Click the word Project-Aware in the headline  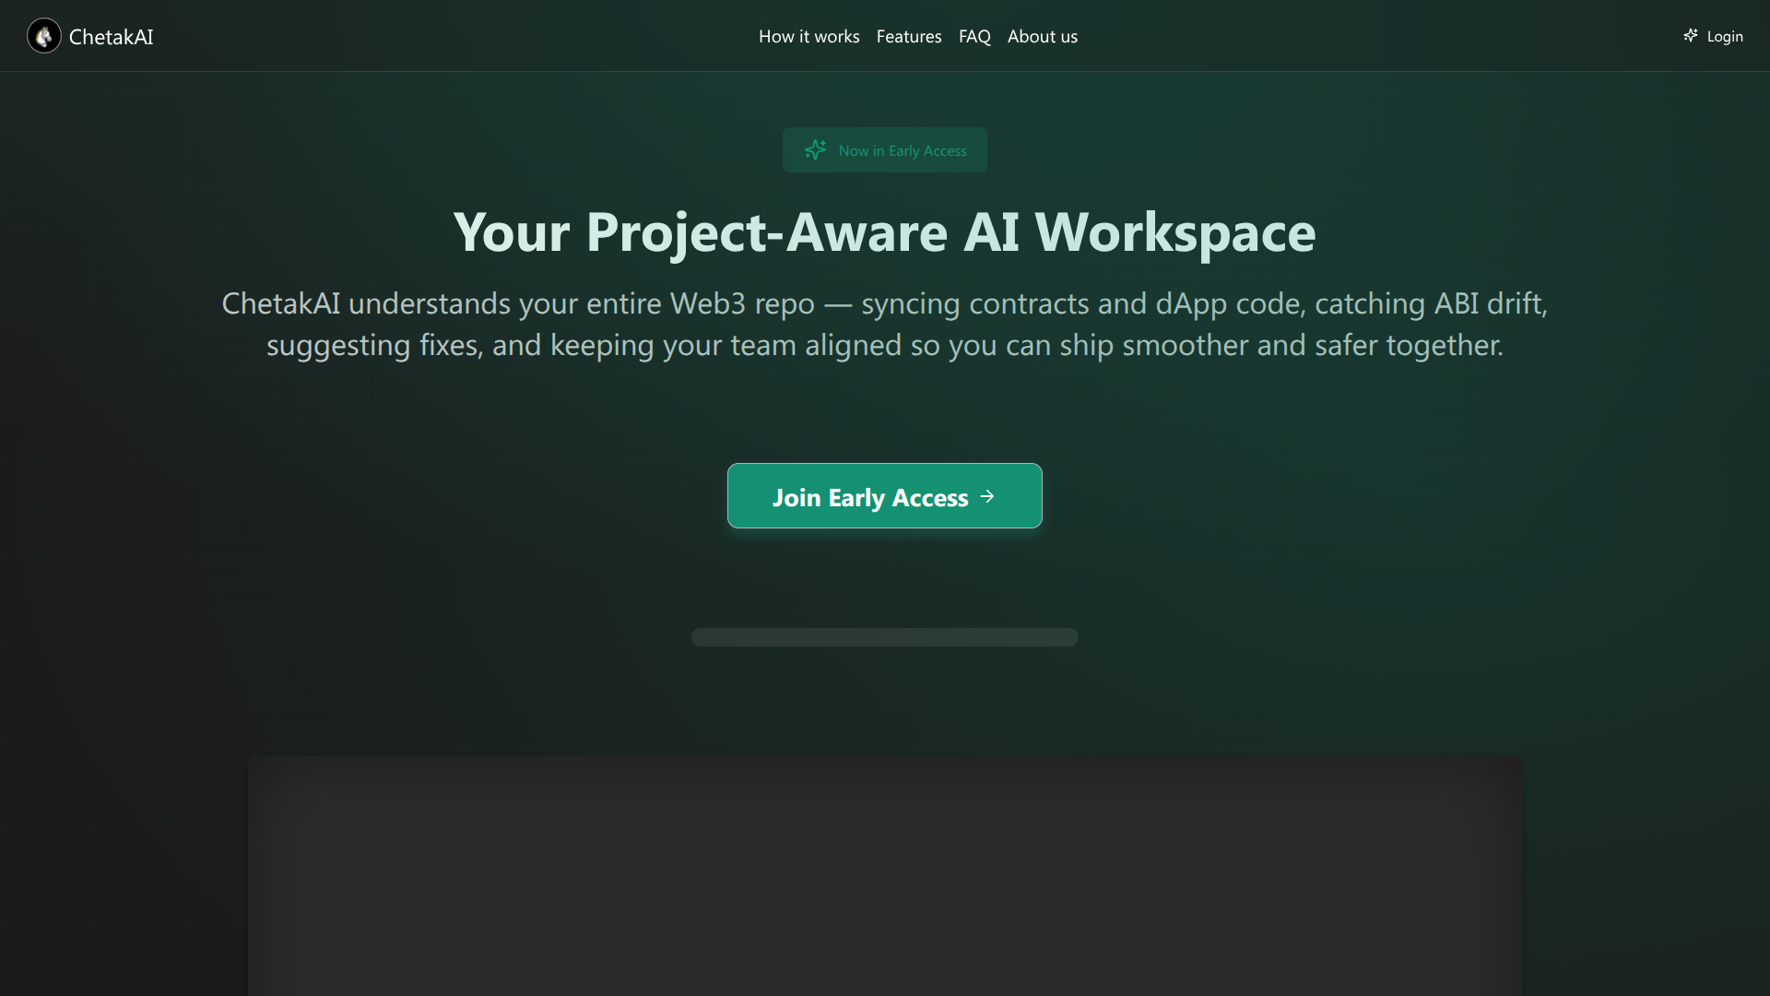coord(766,232)
